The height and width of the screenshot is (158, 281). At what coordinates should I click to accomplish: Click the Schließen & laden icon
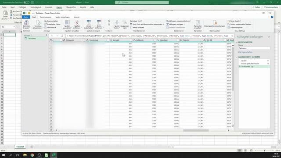tap(26, 22)
